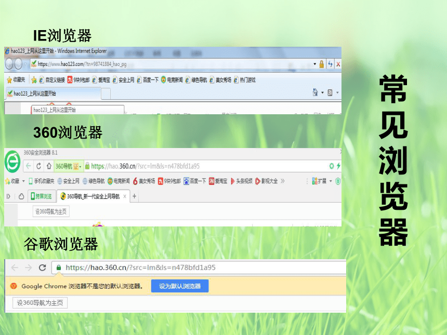Click the 360 green circular refresh-mode icon

[332, 166]
